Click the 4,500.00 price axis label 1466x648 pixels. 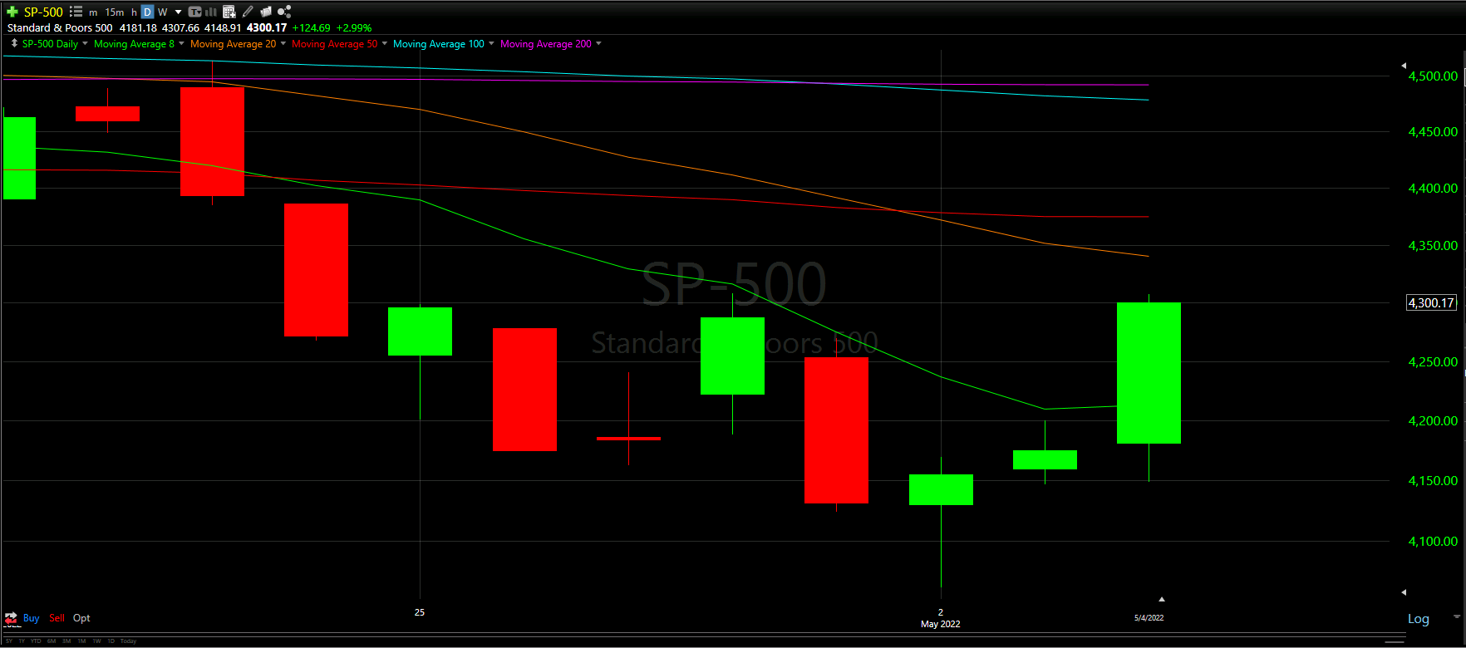[x=1433, y=76]
